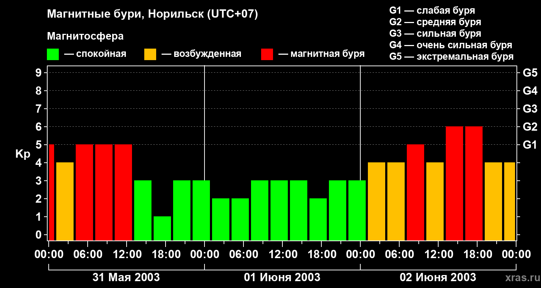Click the Kp 2 bar at 18:00 on 01 Июня
This screenshot has width=541, height=288.
pyautogui.click(x=318, y=219)
